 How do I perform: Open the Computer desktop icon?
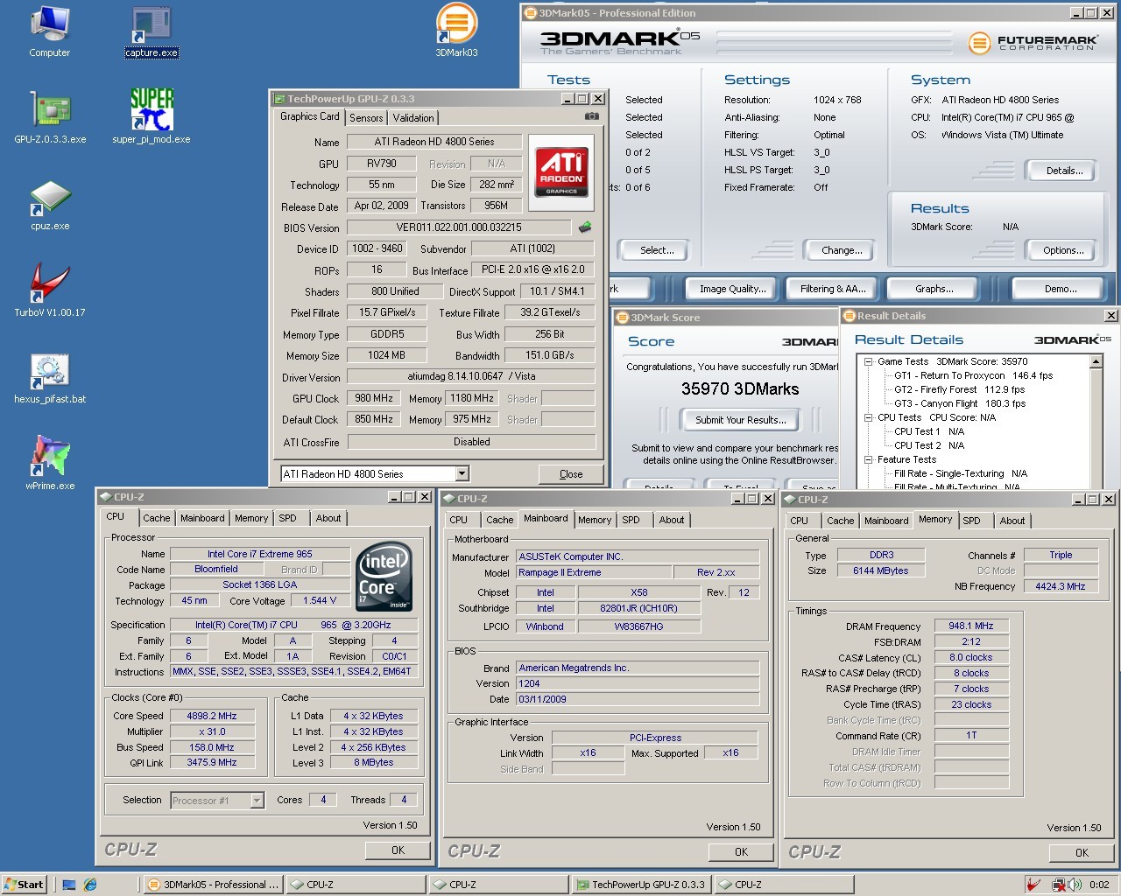pos(49,32)
